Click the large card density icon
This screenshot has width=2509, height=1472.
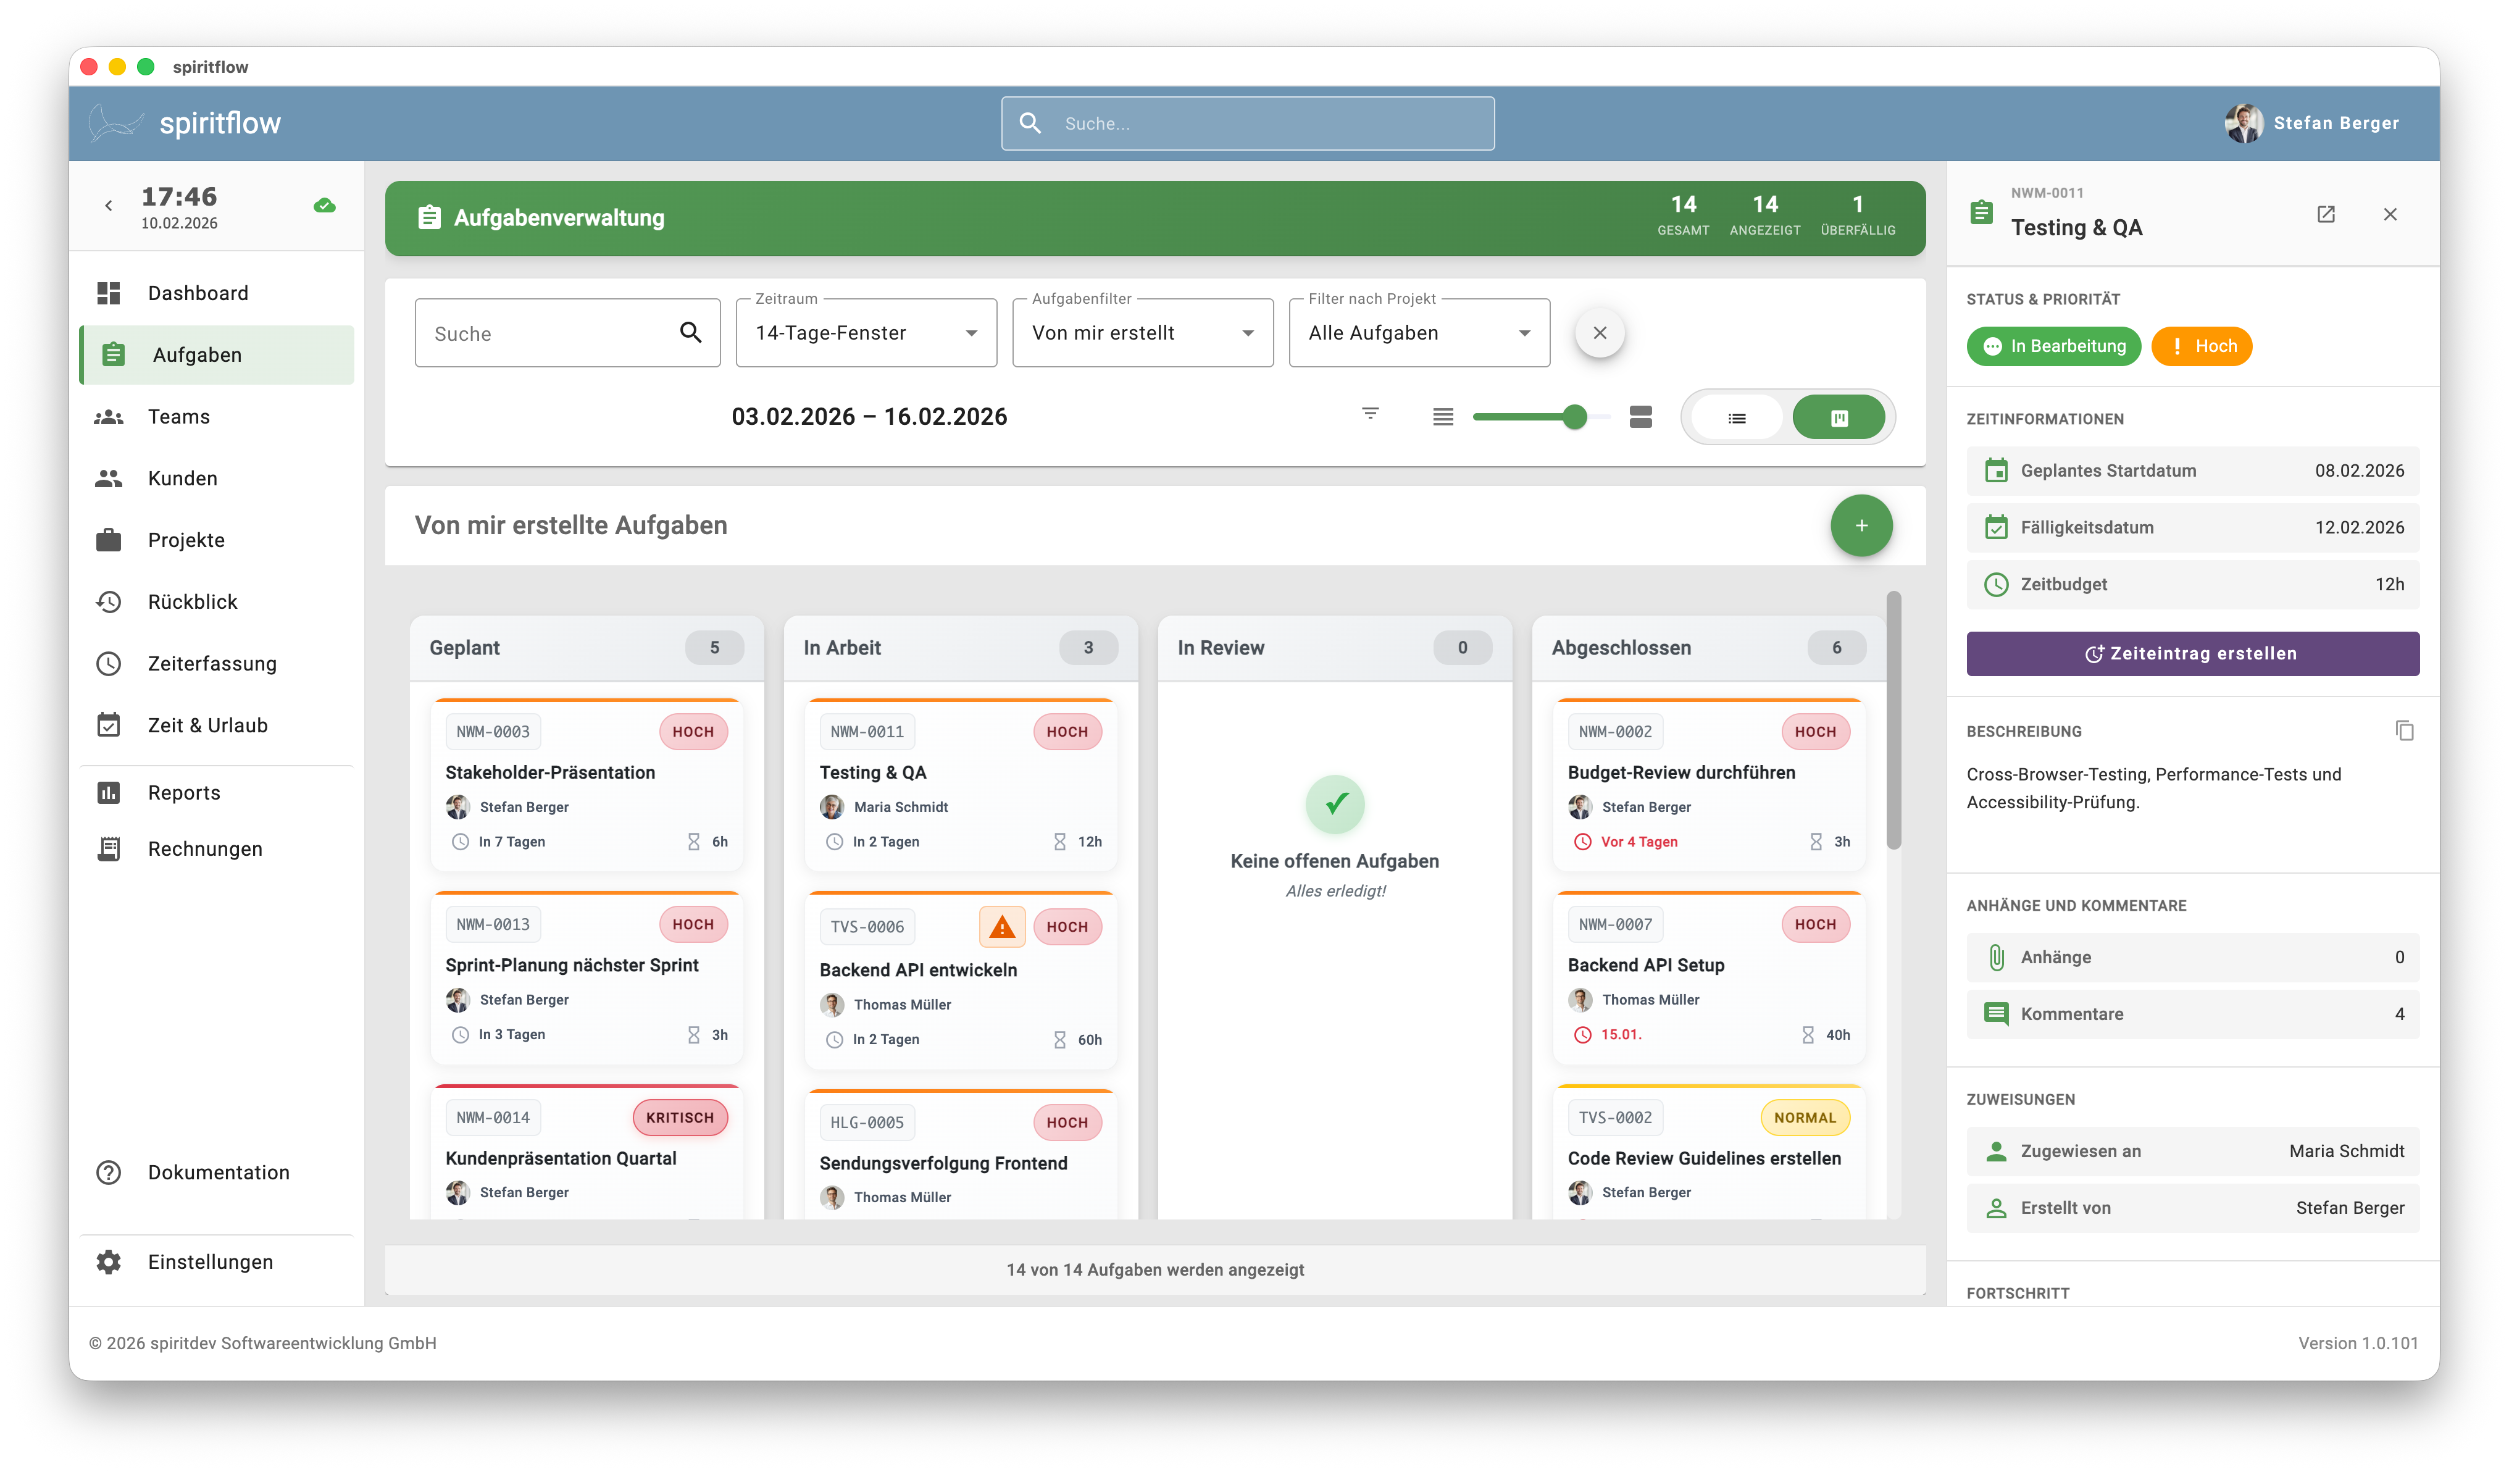point(1641,417)
